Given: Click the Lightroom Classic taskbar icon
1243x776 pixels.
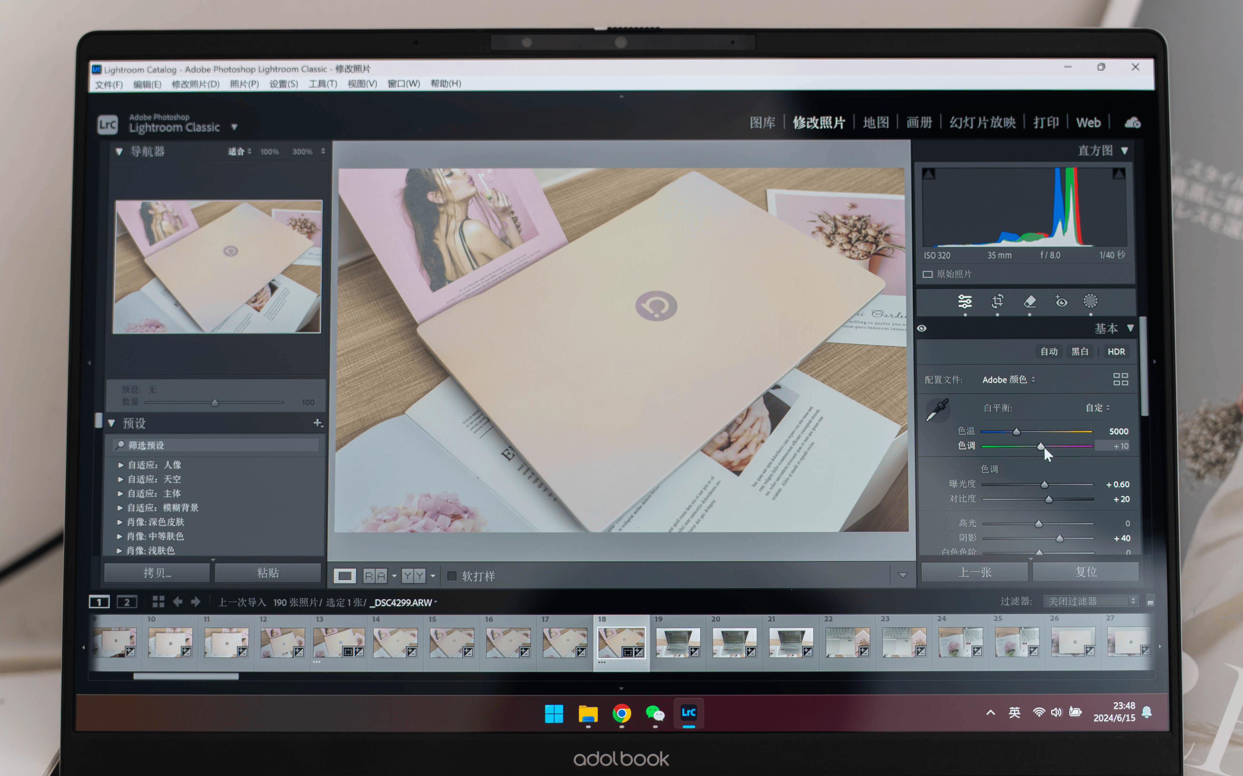Looking at the screenshot, I should pos(688,712).
